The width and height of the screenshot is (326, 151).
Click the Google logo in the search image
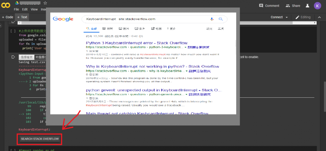point(63,19)
